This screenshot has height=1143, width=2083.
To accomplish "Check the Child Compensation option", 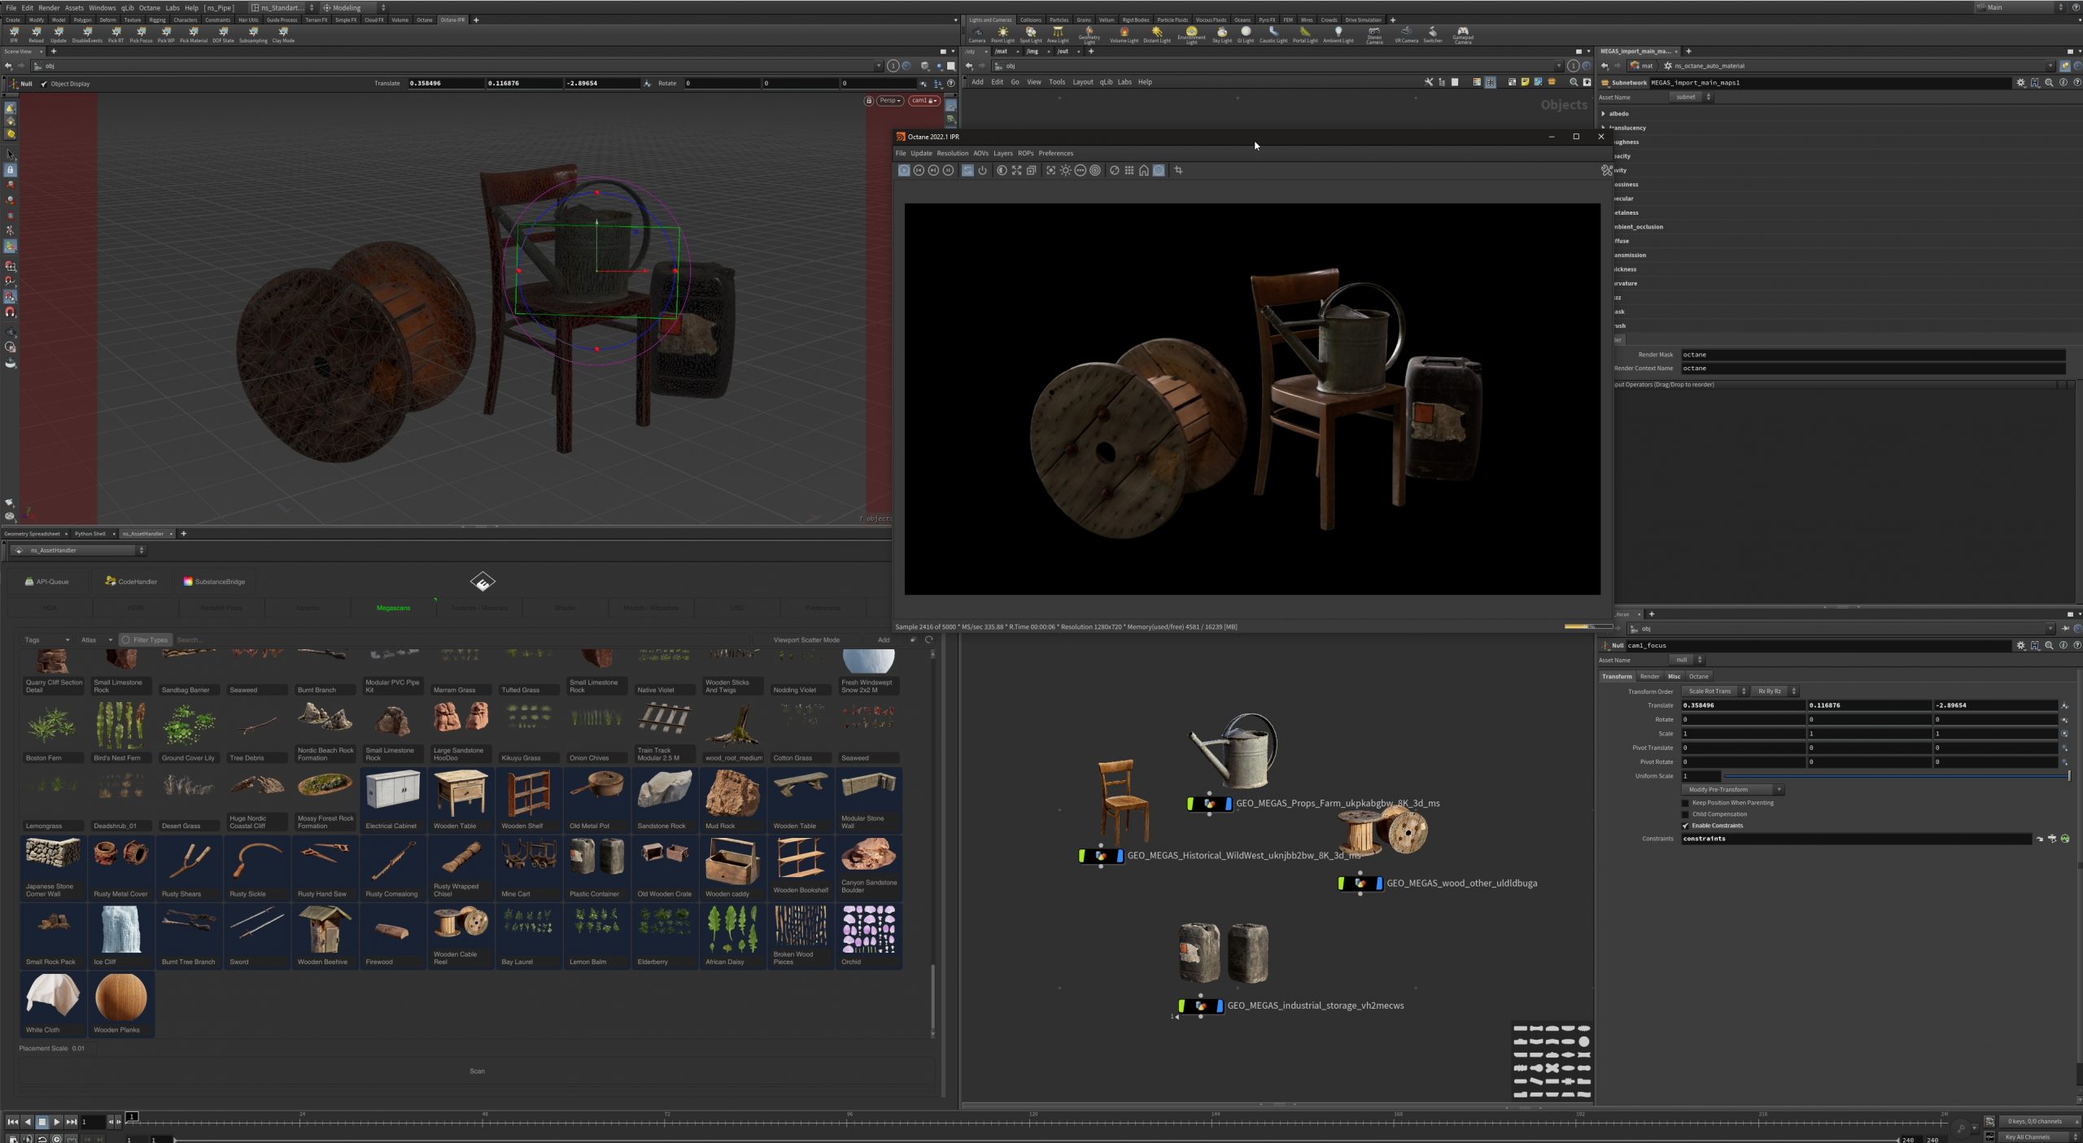I will [x=1685, y=814].
